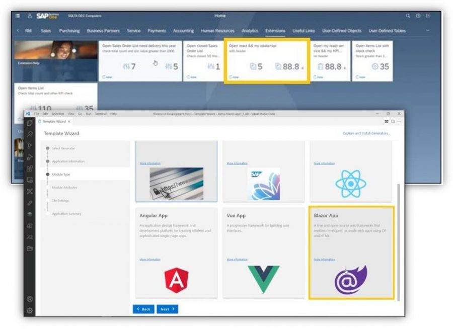Screen dimensions: 453x329
Task: Click the React logo on its card
Action: click(x=351, y=184)
